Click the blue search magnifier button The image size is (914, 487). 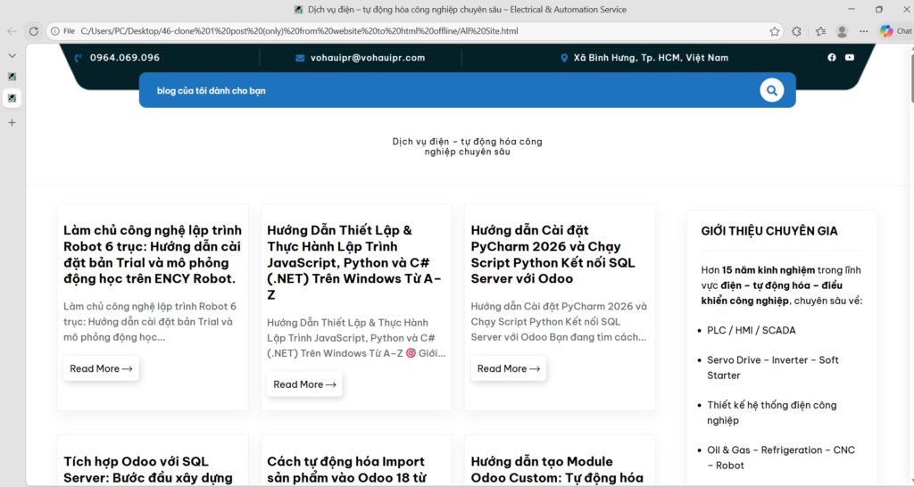(771, 90)
